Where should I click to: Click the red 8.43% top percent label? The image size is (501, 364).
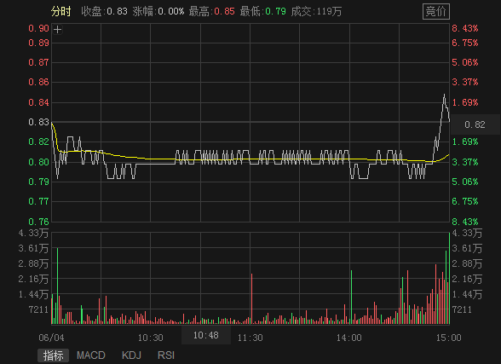(465, 28)
